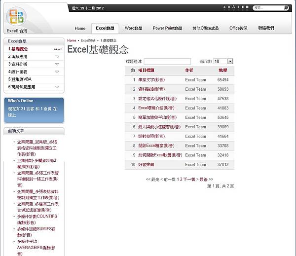Open the Office說明 navigation tab

coord(238,28)
